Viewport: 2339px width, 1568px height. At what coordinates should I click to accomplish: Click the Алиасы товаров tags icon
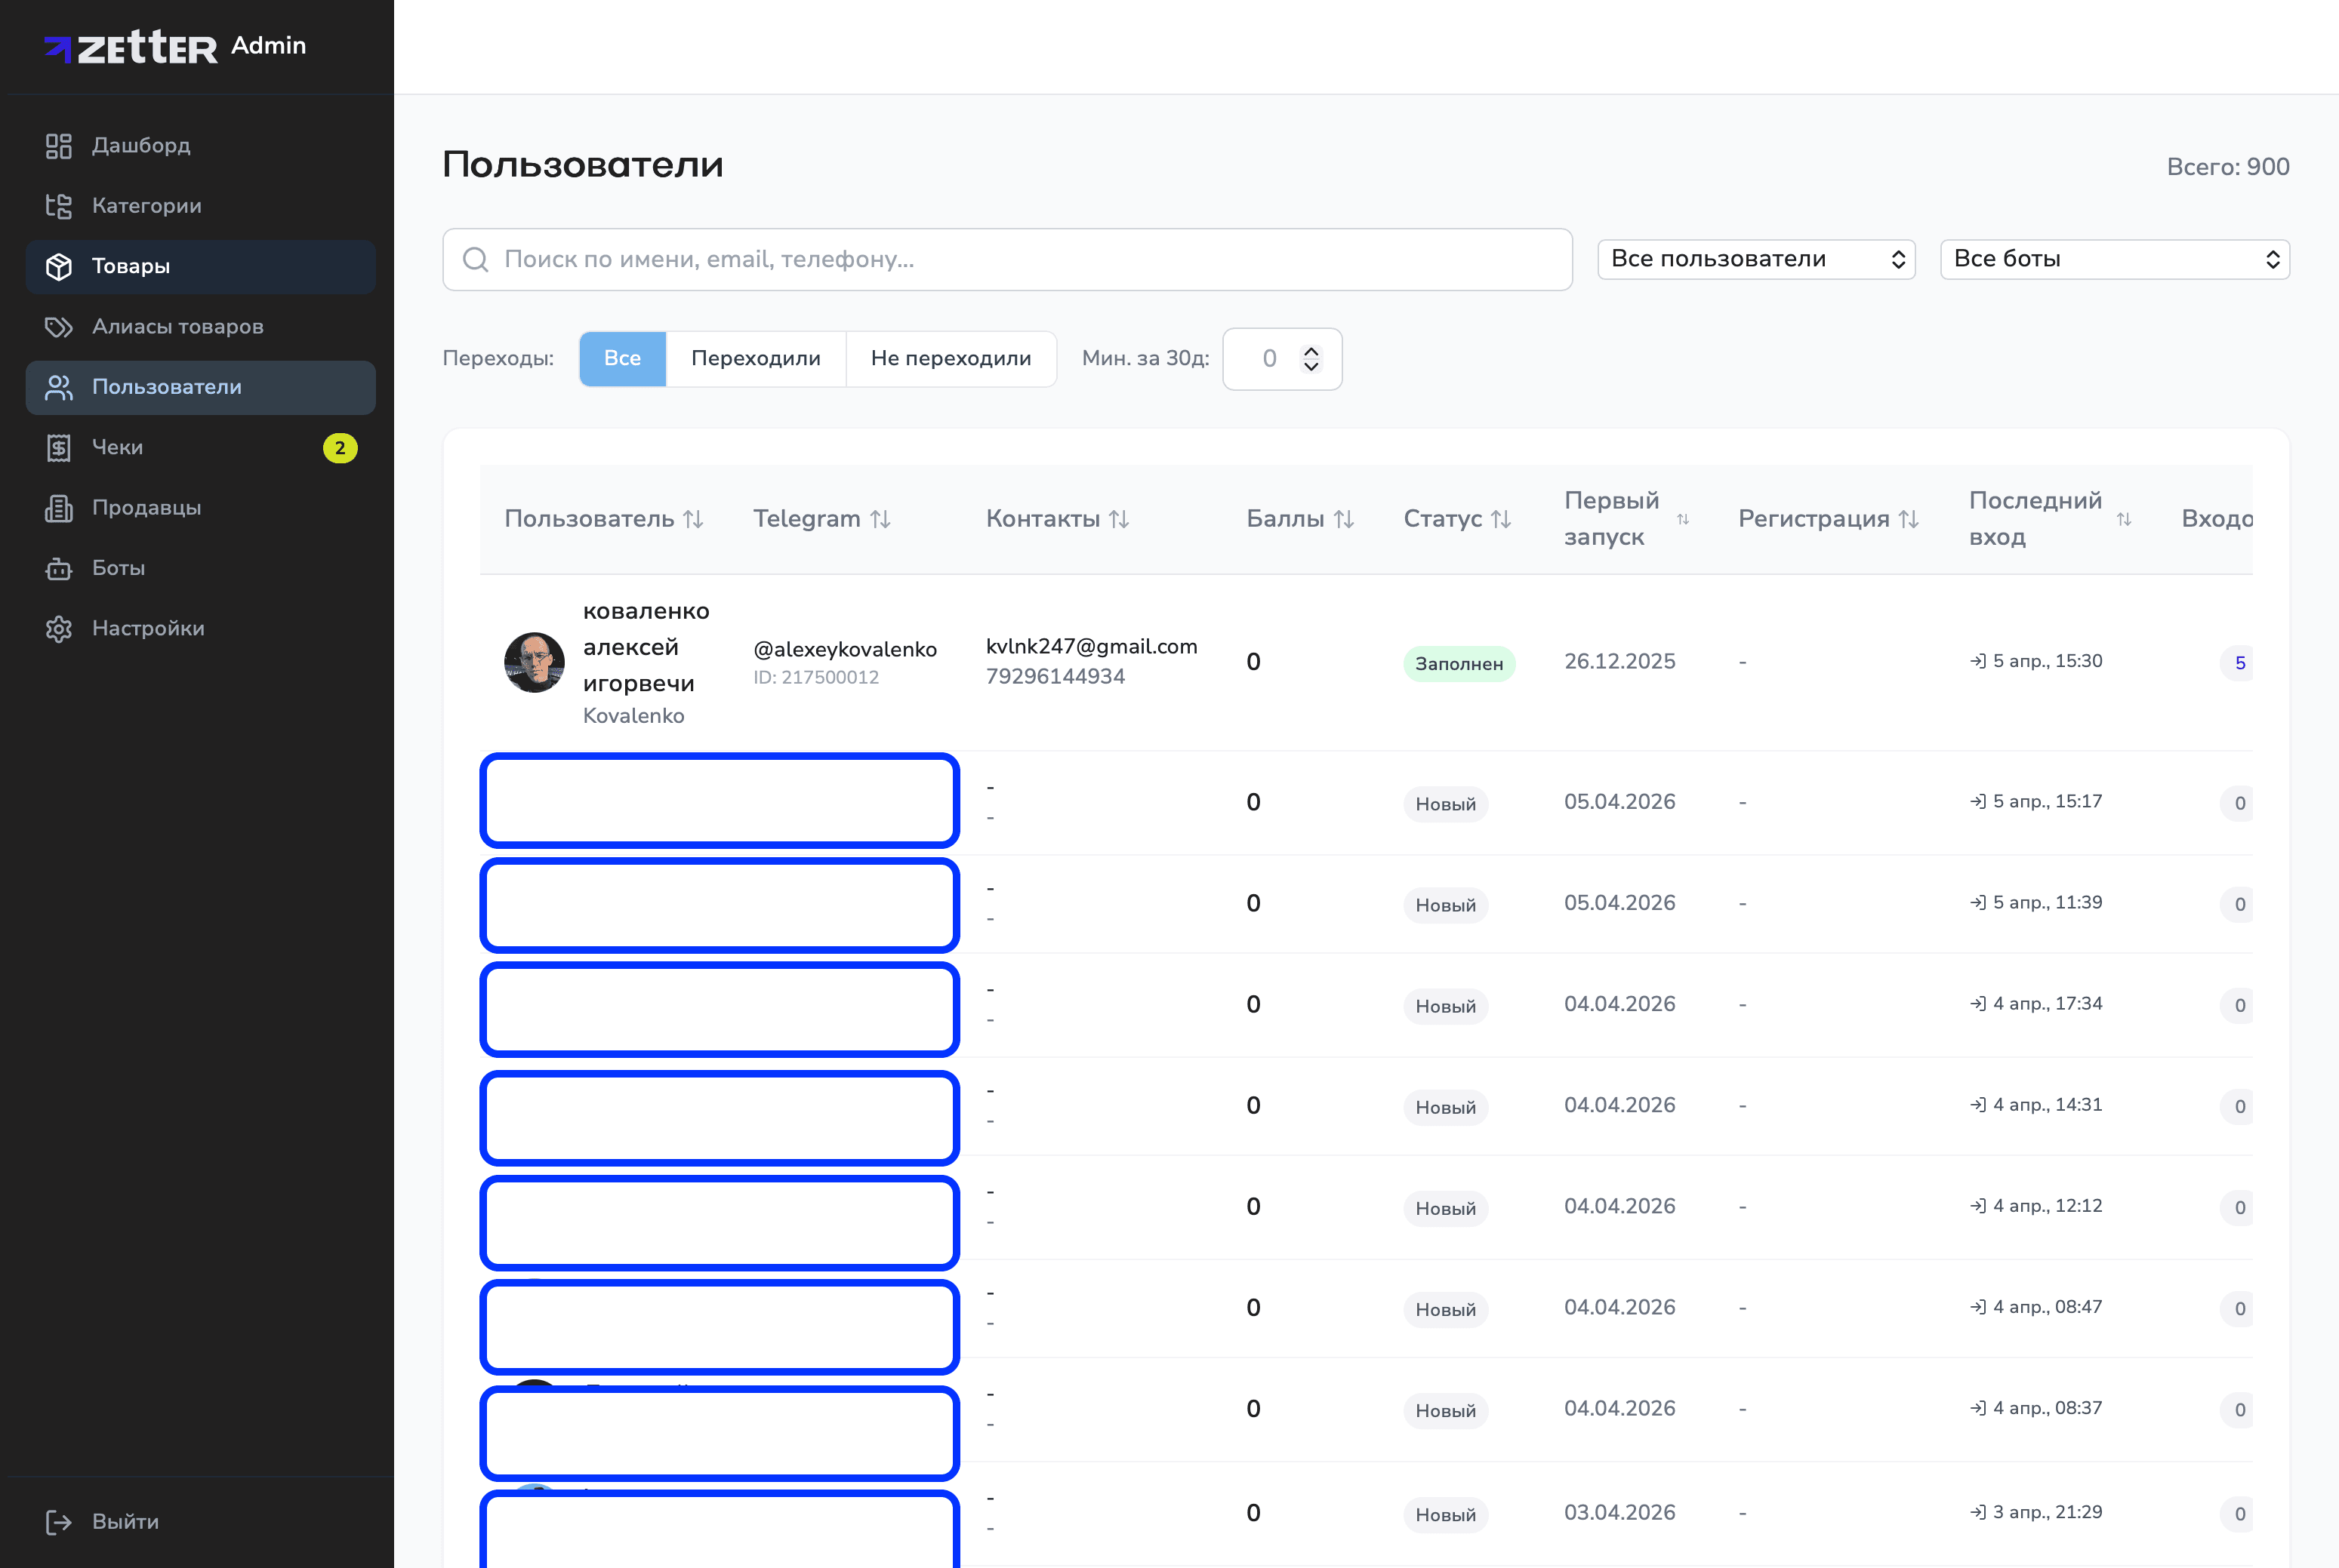(x=59, y=327)
